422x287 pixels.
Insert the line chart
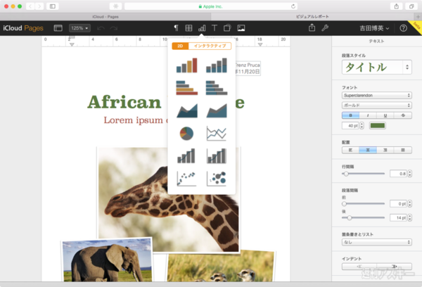click(217, 133)
